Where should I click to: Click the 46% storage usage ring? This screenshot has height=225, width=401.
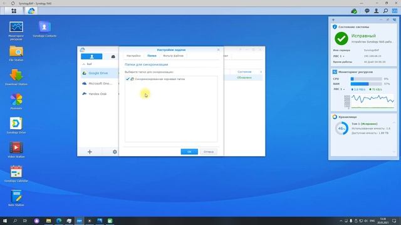[341, 128]
